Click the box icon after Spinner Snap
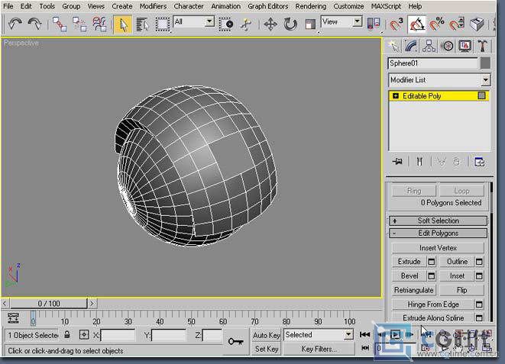The height and width of the screenshot is (364, 505). (x=477, y=24)
